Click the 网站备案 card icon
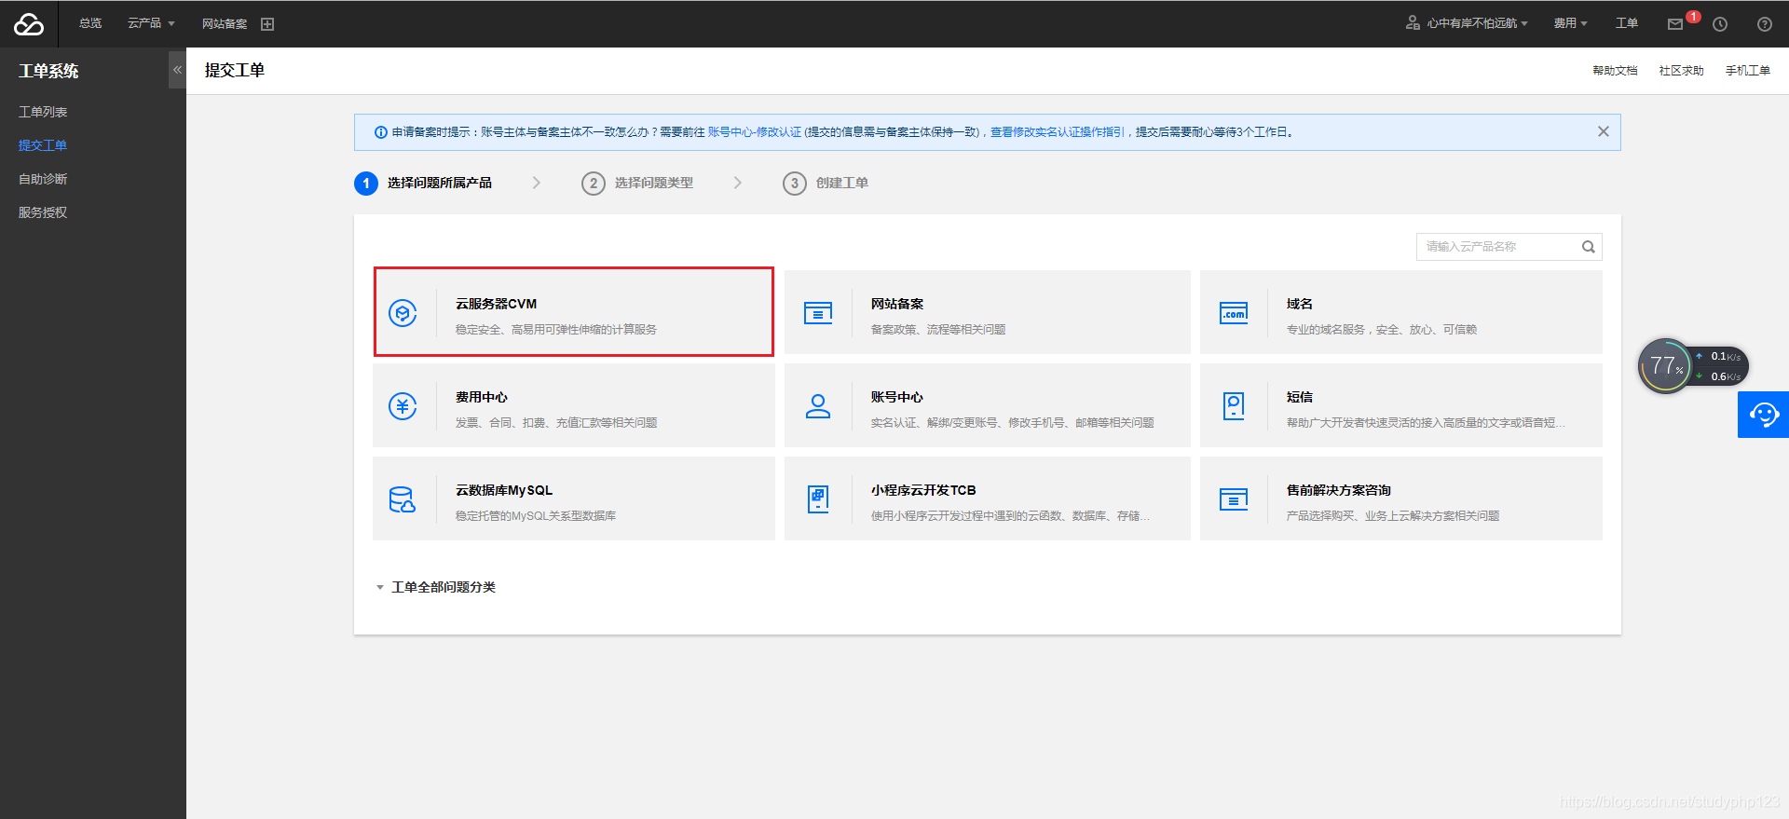Image resolution: width=1789 pixels, height=819 pixels. (x=818, y=313)
